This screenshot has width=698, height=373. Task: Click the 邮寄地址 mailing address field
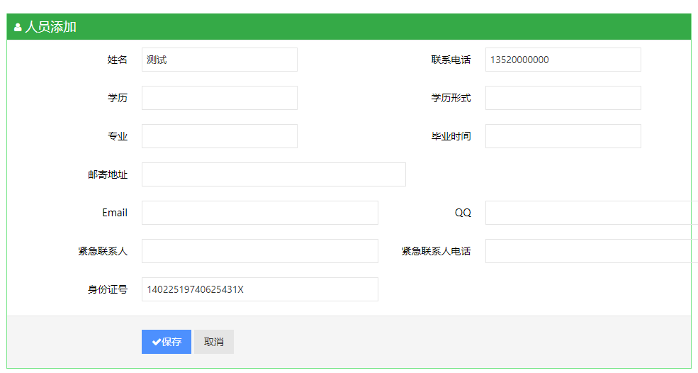pyautogui.click(x=274, y=174)
